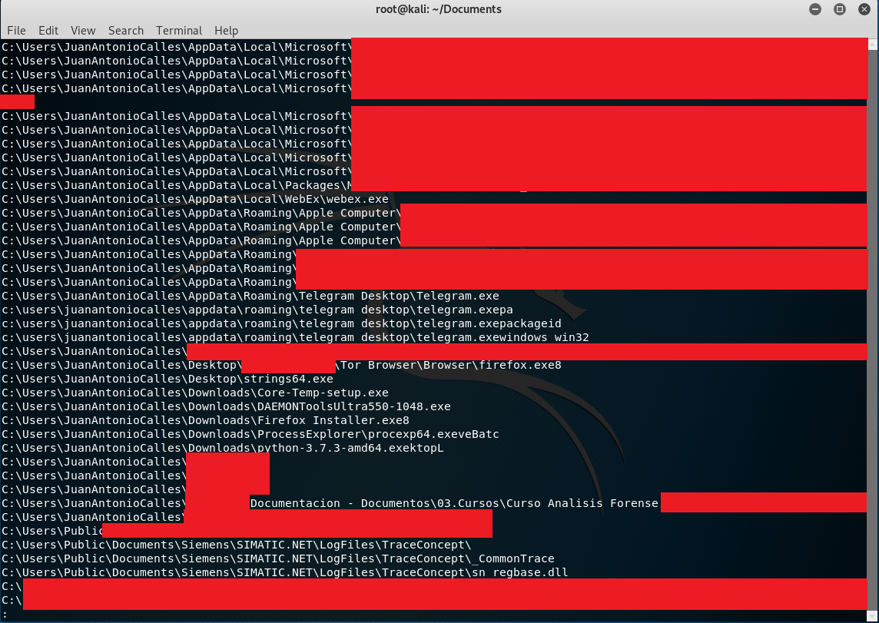The height and width of the screenshot is (623, 879).
Task: Open the Help menu
Action: point(226,31)
